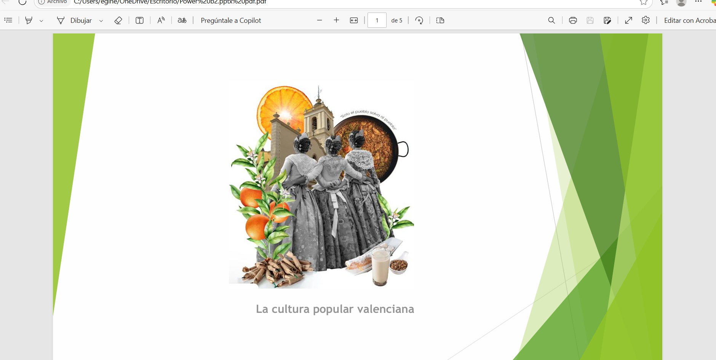Click the translate document icon
Screen dimensions: 716x360
pyautogui.click(x=182, y=21)
